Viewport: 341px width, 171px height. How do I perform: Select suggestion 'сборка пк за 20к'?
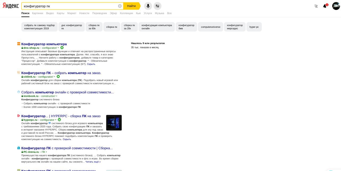(x=129, y=27)
